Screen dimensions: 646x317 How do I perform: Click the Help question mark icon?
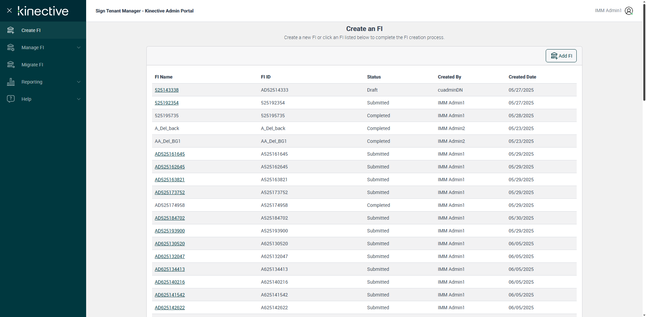(11, 99)
